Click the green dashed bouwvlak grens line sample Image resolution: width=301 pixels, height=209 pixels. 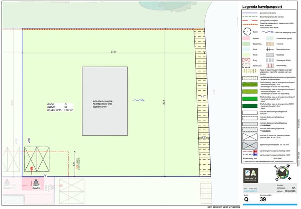250,17
